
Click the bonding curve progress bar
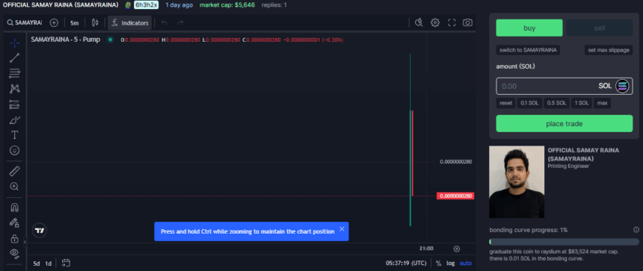pos(564,242)
